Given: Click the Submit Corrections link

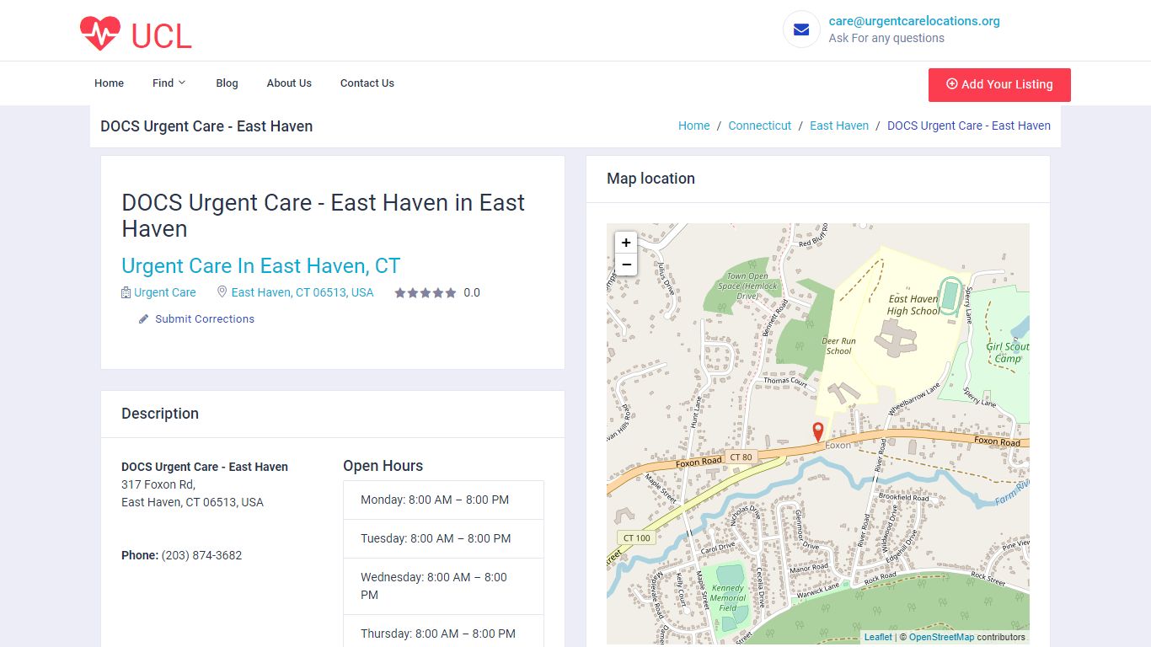Looking at the screenshot, I should 205,319.
